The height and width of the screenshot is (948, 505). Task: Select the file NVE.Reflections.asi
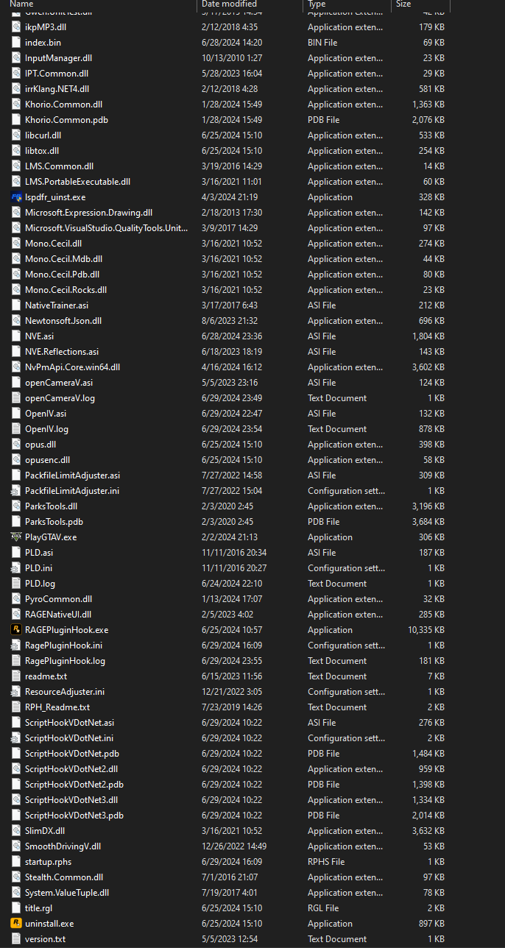[62, 352]
